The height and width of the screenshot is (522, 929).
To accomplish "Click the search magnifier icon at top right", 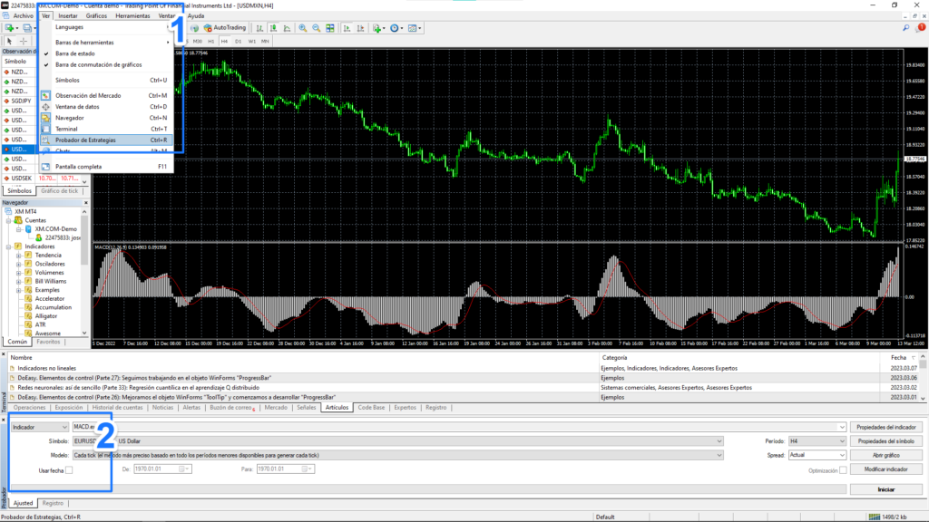I will coord(906,28).
